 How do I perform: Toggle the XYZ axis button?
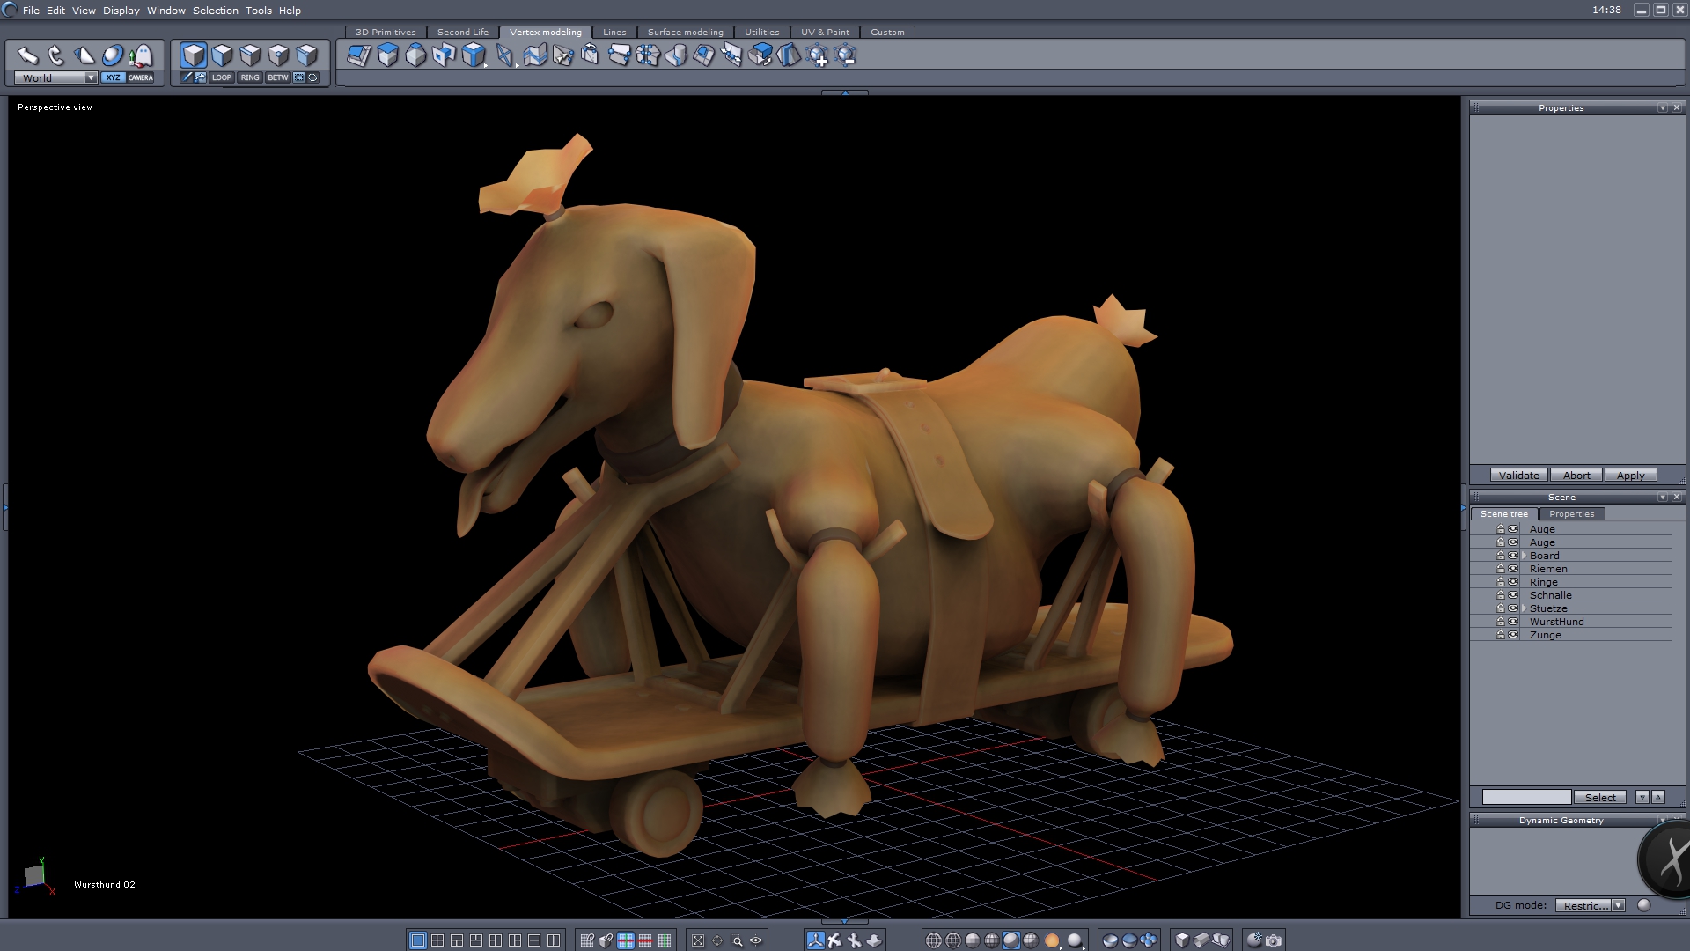pyautogui.click(x=113, y=77)
